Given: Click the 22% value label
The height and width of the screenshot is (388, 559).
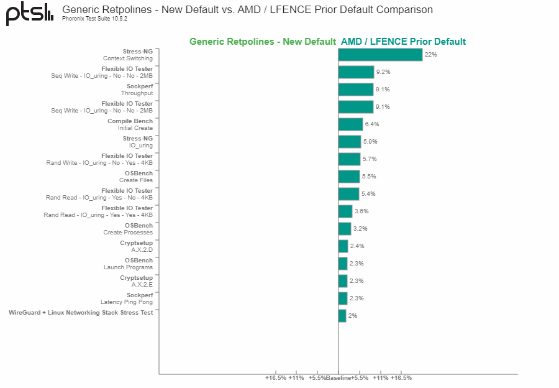Looking at the screenshot, I should [x=430, y=55].
